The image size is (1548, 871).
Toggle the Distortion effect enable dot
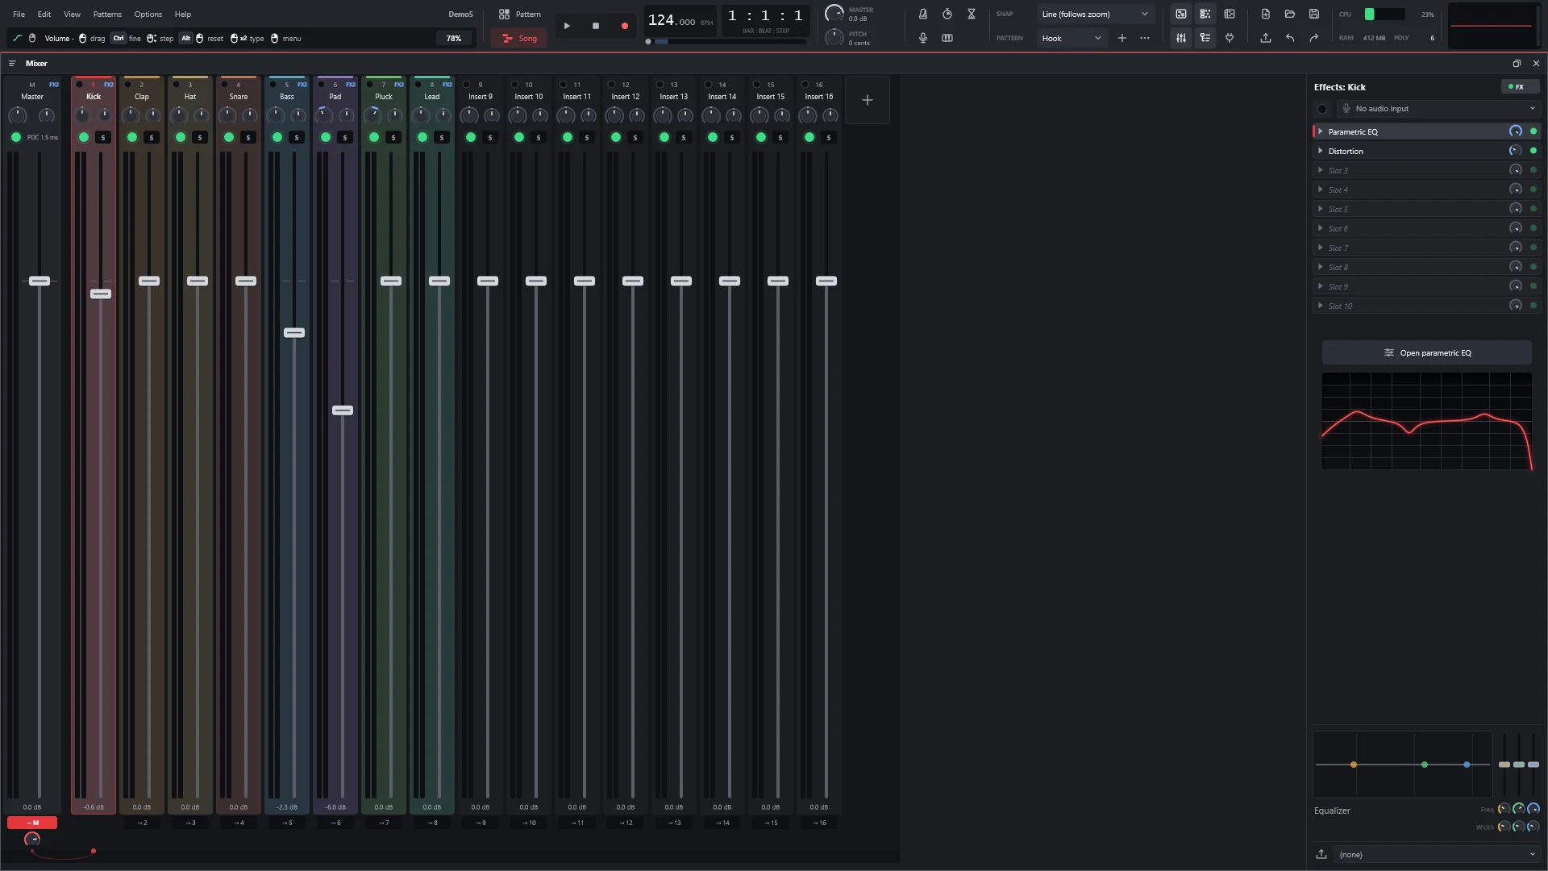pos(1533,151)
